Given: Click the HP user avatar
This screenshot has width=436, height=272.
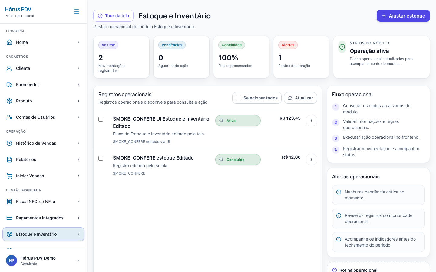Looking at the screenshot, I should [x=12, y=261].
